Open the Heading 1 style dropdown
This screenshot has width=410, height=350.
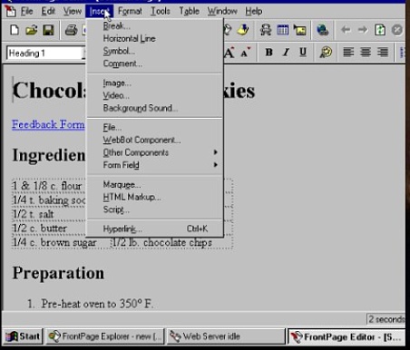pos(47,53)
